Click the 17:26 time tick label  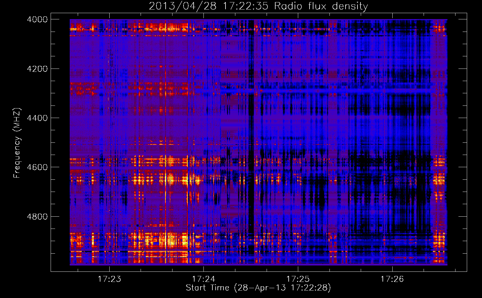point(392,279)
